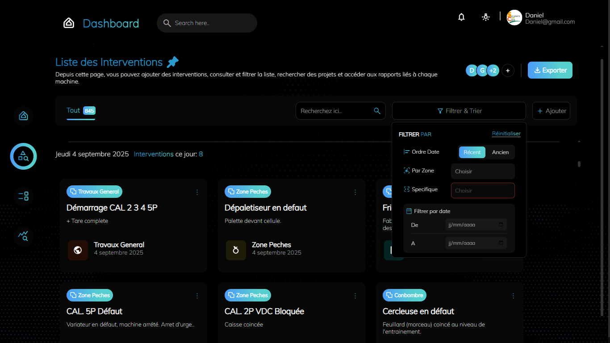610x343 pixels.
Task: Click the Dashboard logo icon
Action: tap(69, 23)
